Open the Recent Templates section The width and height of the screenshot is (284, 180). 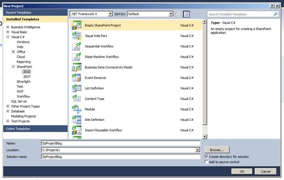(x=18, y=13)
